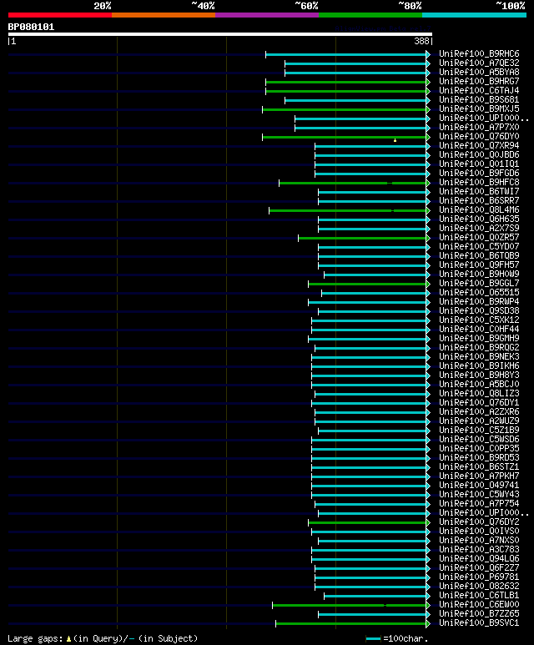Open hit UniRef100_B9IKH6
This screenshot has width=534, height=645.
pyautogui.click(x=479, y=366)
